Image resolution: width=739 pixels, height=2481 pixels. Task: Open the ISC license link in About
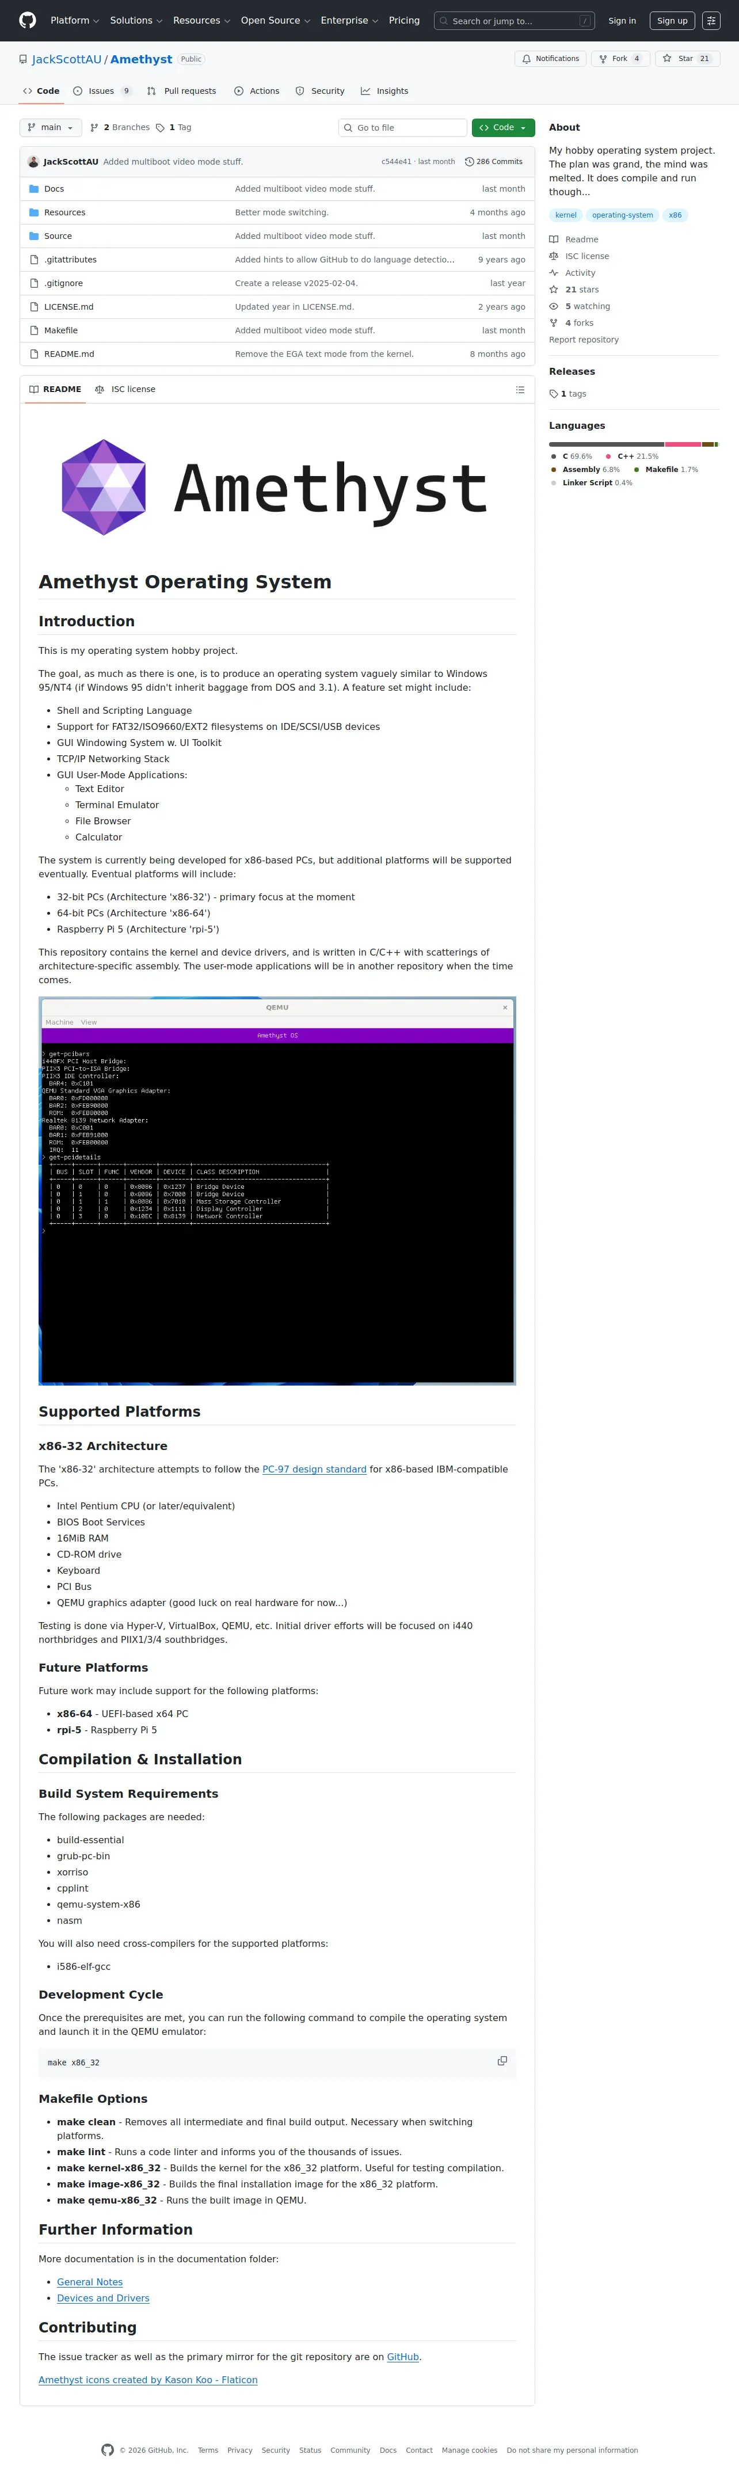click(x=579, y=256)
